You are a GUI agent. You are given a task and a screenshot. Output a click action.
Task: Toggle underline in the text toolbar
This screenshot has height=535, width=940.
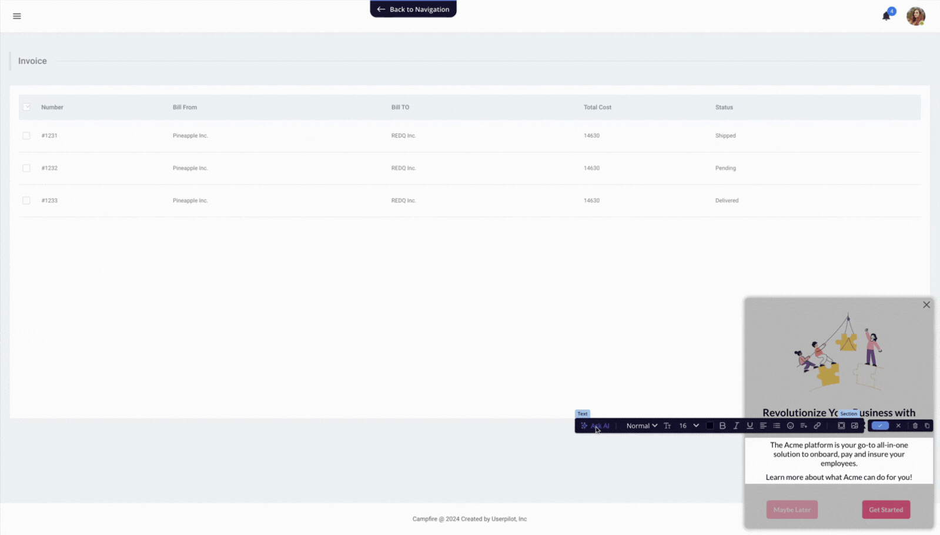(x=750, y=426)
